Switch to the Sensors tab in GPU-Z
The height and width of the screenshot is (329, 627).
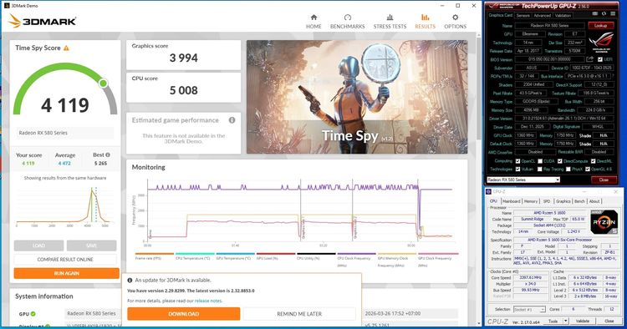(522, 16)
